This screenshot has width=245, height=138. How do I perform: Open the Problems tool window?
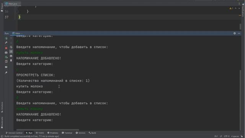click(53, 133)
